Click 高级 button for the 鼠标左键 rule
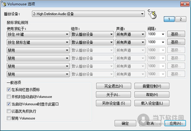The image size is (191, 131). coord(176,42)
